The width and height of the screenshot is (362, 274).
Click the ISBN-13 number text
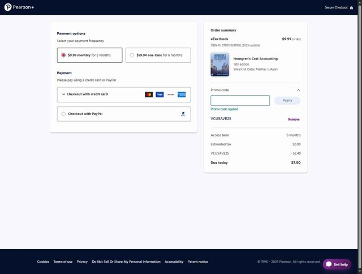pyautogui.click(x=235, y=45)
